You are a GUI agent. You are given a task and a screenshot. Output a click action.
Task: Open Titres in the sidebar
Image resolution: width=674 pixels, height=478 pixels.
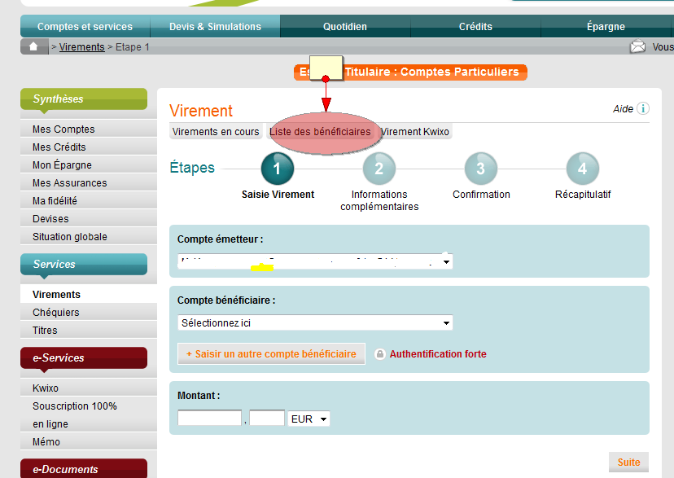[89, 331]
